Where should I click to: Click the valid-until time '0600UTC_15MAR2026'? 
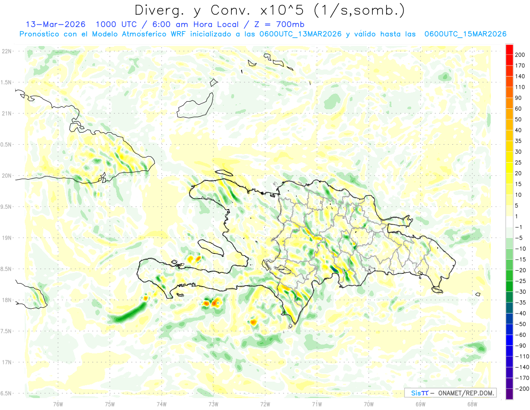point(465,34)
